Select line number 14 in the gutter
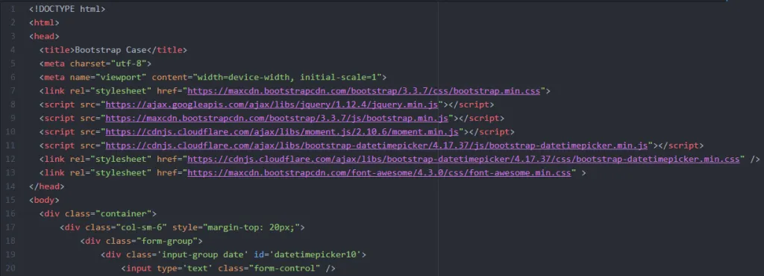This screenshot has width=764, height=276. coord(10,186)
